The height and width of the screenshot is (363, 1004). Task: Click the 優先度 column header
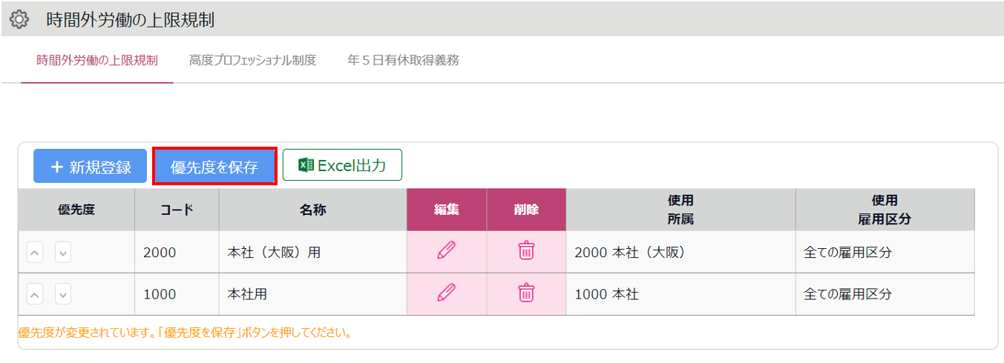tap(76, 210)
